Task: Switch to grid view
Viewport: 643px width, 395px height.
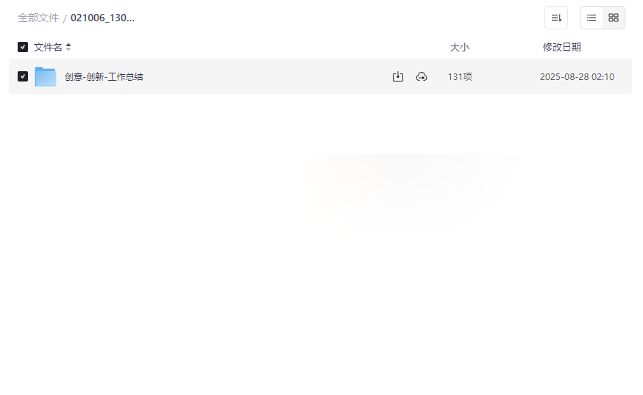Action: [614, 18]
